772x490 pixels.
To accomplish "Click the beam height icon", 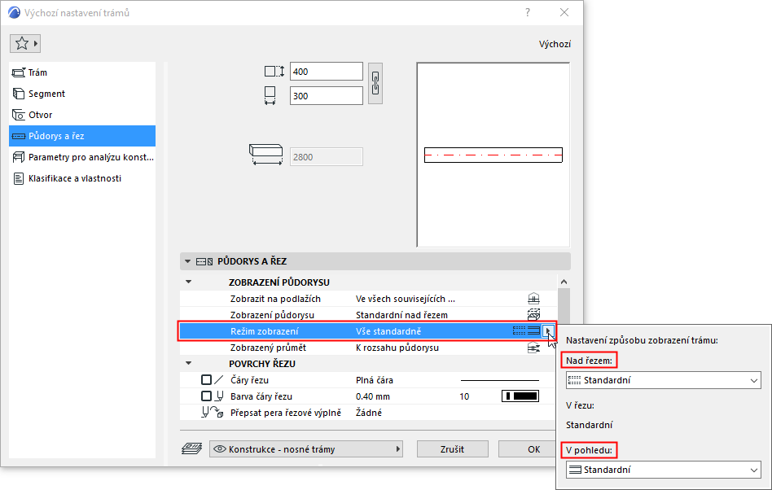I will coord(274,72).
